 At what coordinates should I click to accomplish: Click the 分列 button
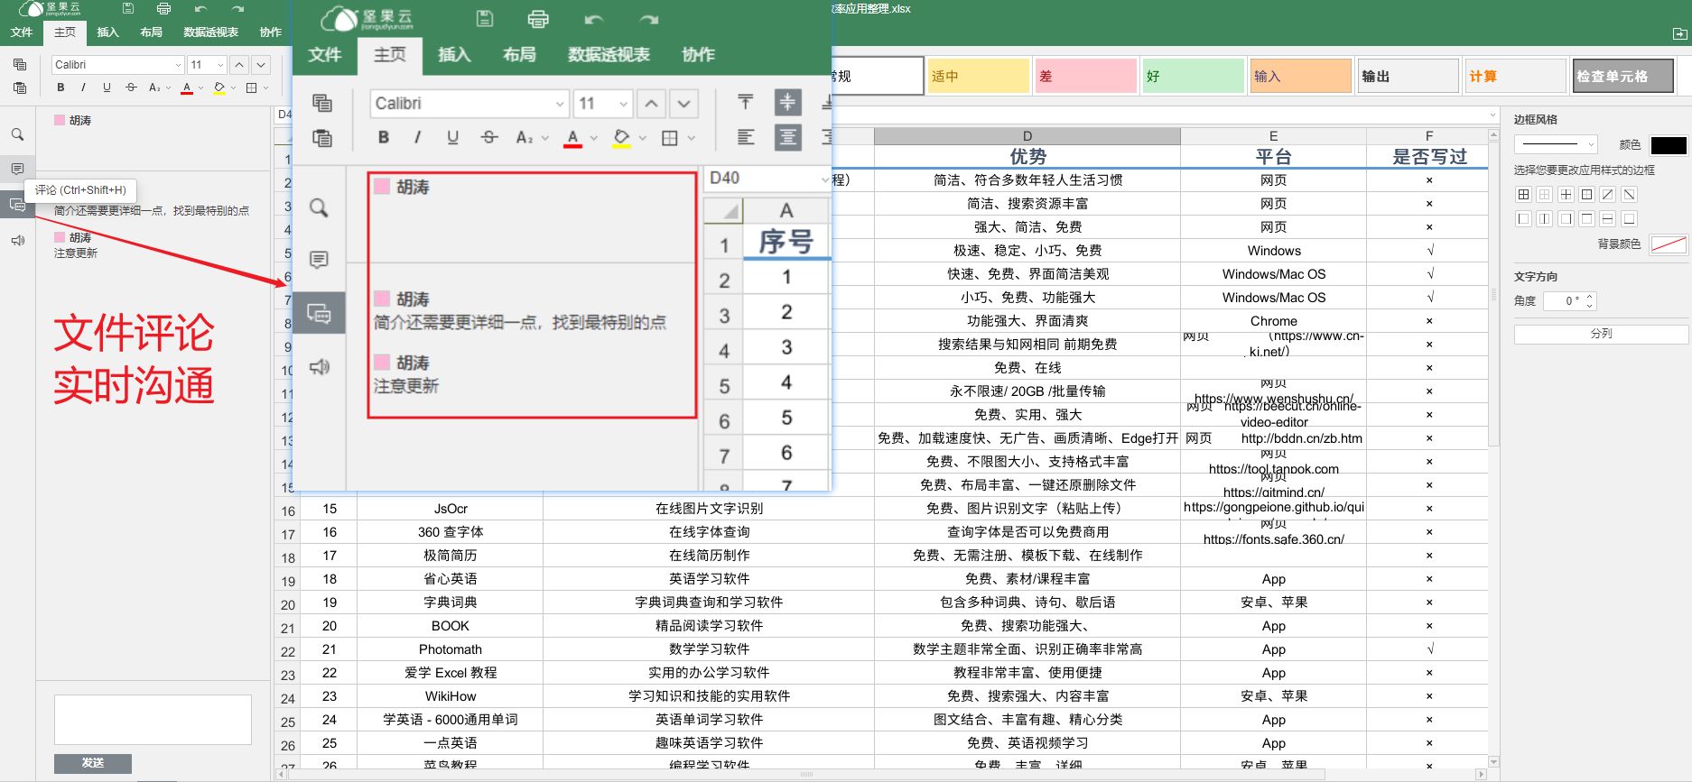[x=1601, y=334]
